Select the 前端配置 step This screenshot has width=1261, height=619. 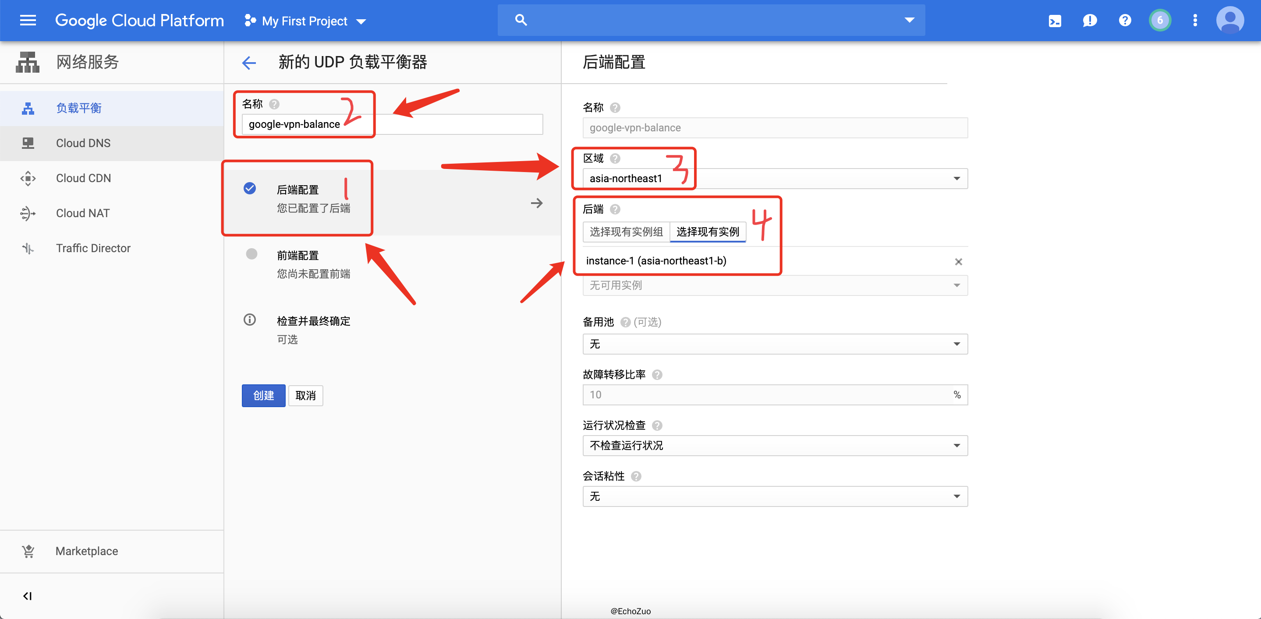pyautogui.click(x=392, y=264)
